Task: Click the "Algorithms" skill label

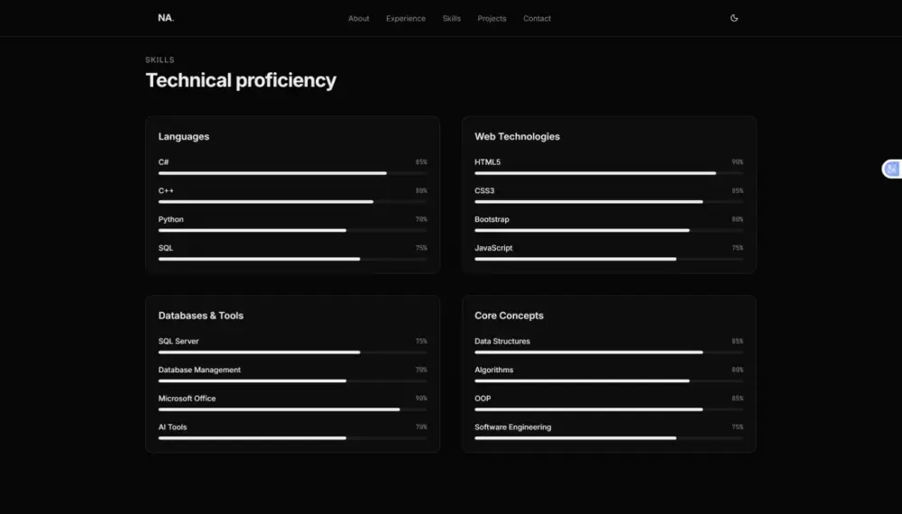Action: pyautogui.click(x=493, y=370)
